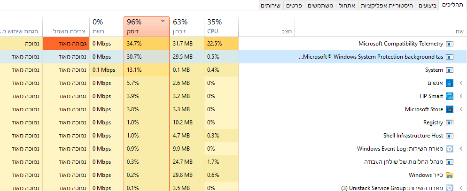Expand the אנשים process group
Image resolution: width=467 pixels, height=191 pixels.
[x=461, y=83]
